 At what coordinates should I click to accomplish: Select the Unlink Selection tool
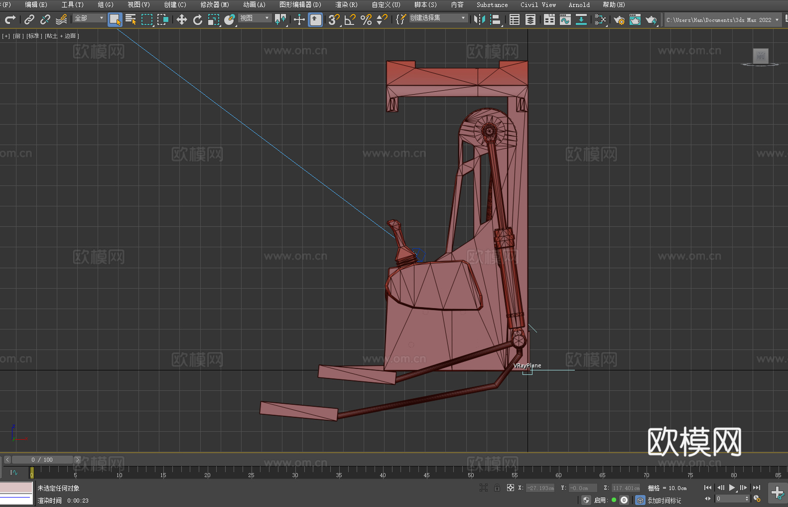45,19
